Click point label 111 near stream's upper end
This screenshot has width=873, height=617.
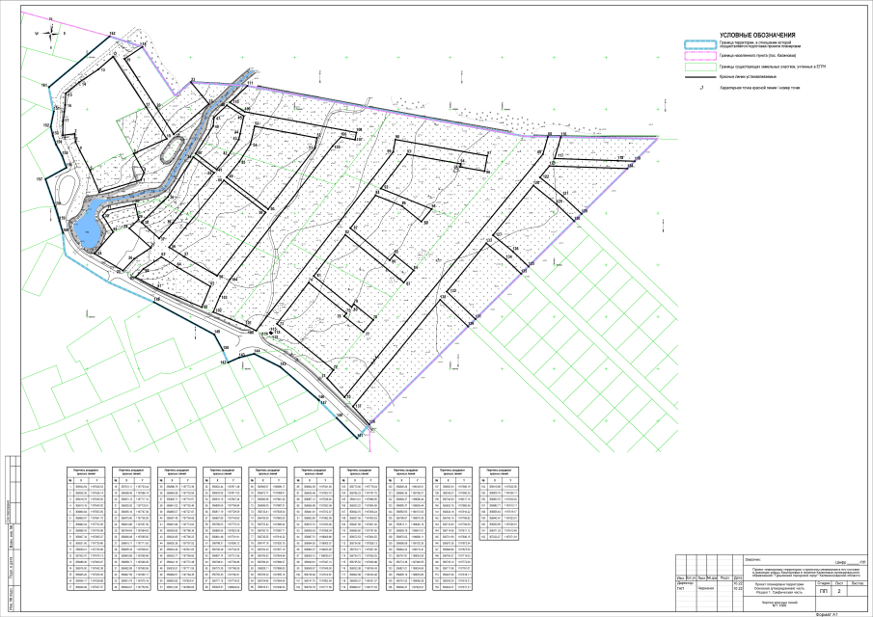coord(249,85)
